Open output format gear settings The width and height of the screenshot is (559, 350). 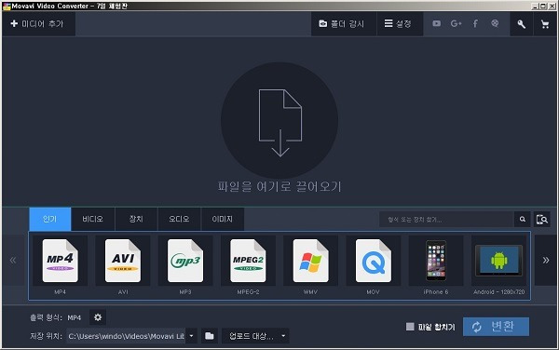pos(98,317)
